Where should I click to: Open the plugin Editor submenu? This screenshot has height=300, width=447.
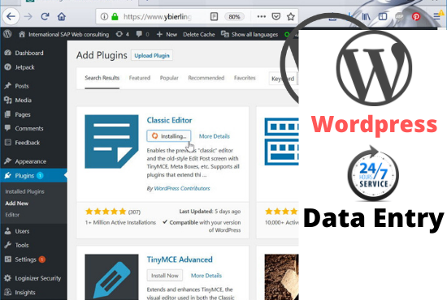tap(12, 215)
